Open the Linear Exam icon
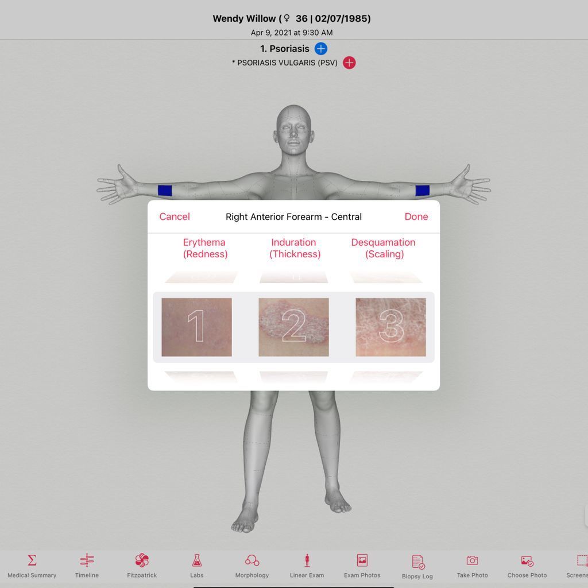Screen dimensions: 588x588 click(307, 560)
